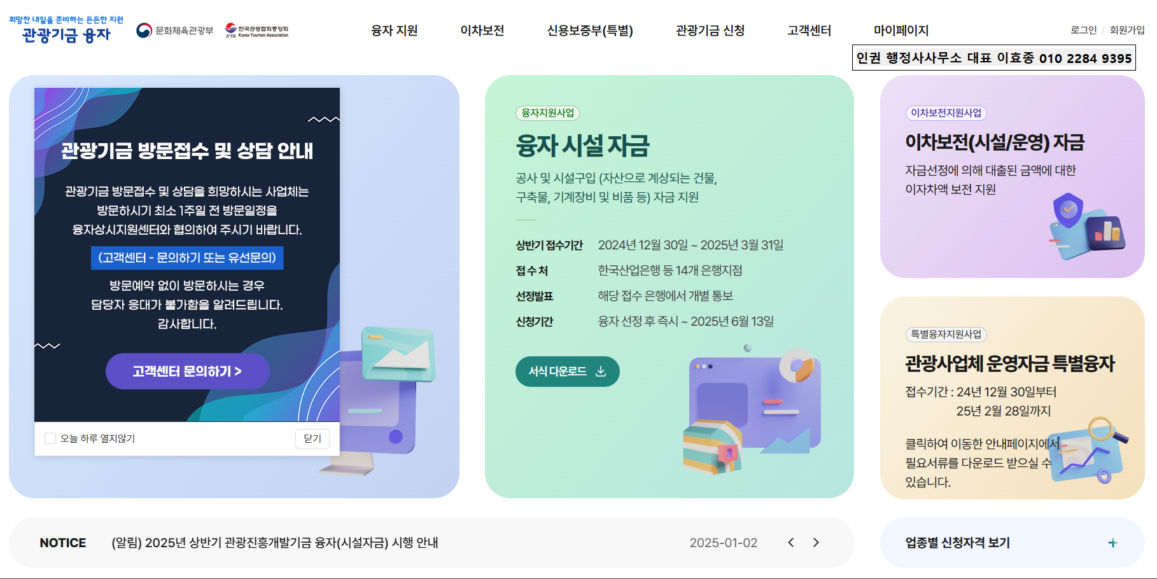Click the download arrow icon in 서식 다운로드

tap(601, 372)
